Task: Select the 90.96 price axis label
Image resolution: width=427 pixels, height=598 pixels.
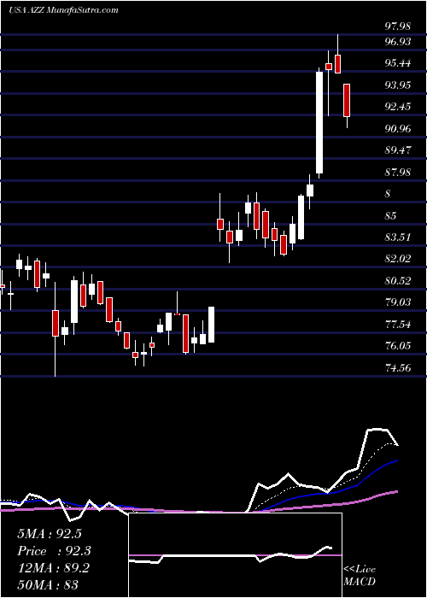Action: point(398,128)
